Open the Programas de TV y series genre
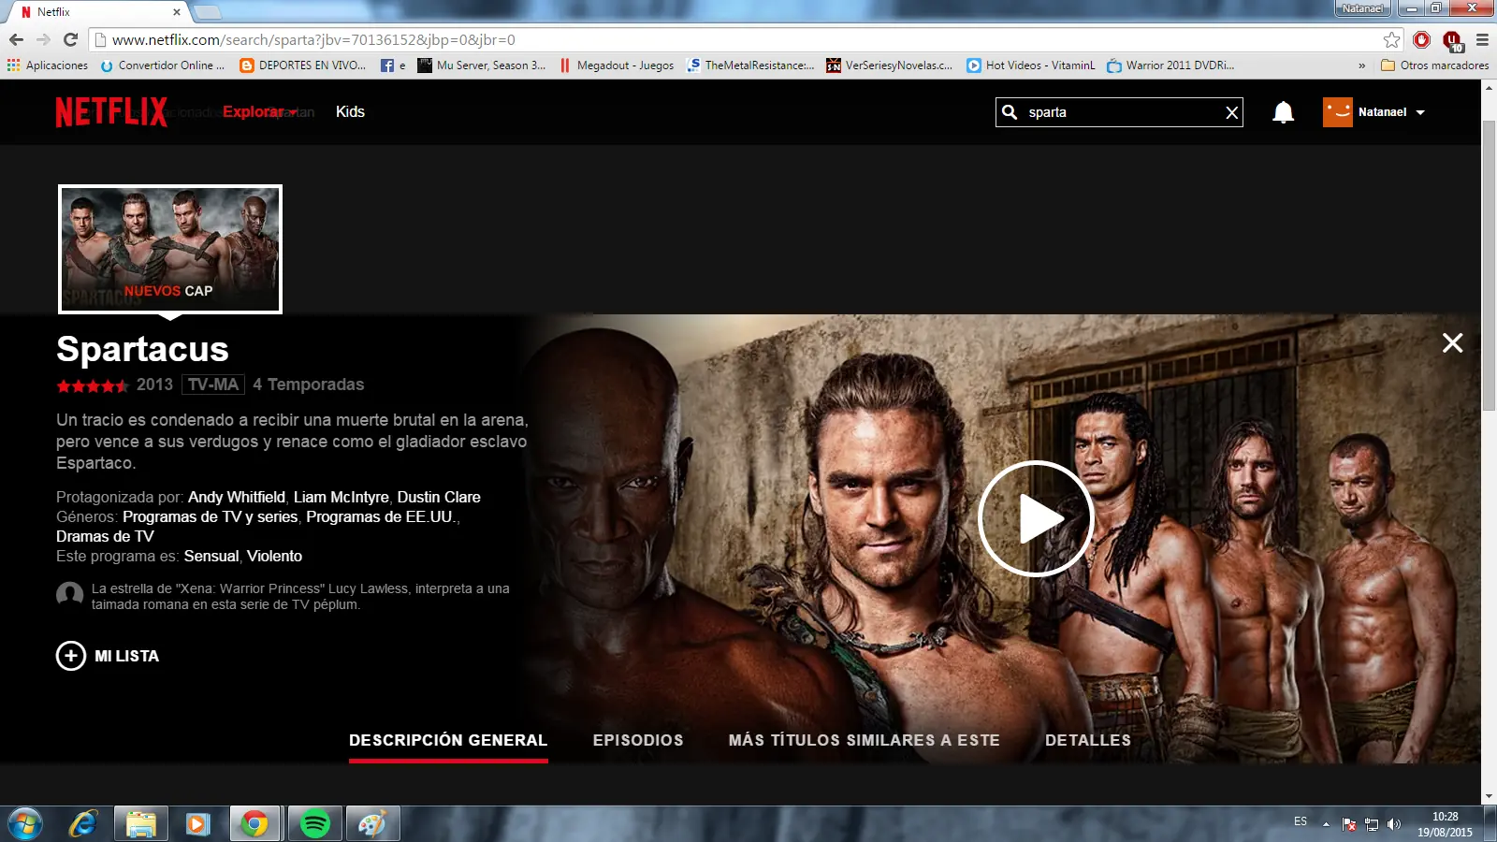The height and width of the screenshot is (842, 1497). 211,516
